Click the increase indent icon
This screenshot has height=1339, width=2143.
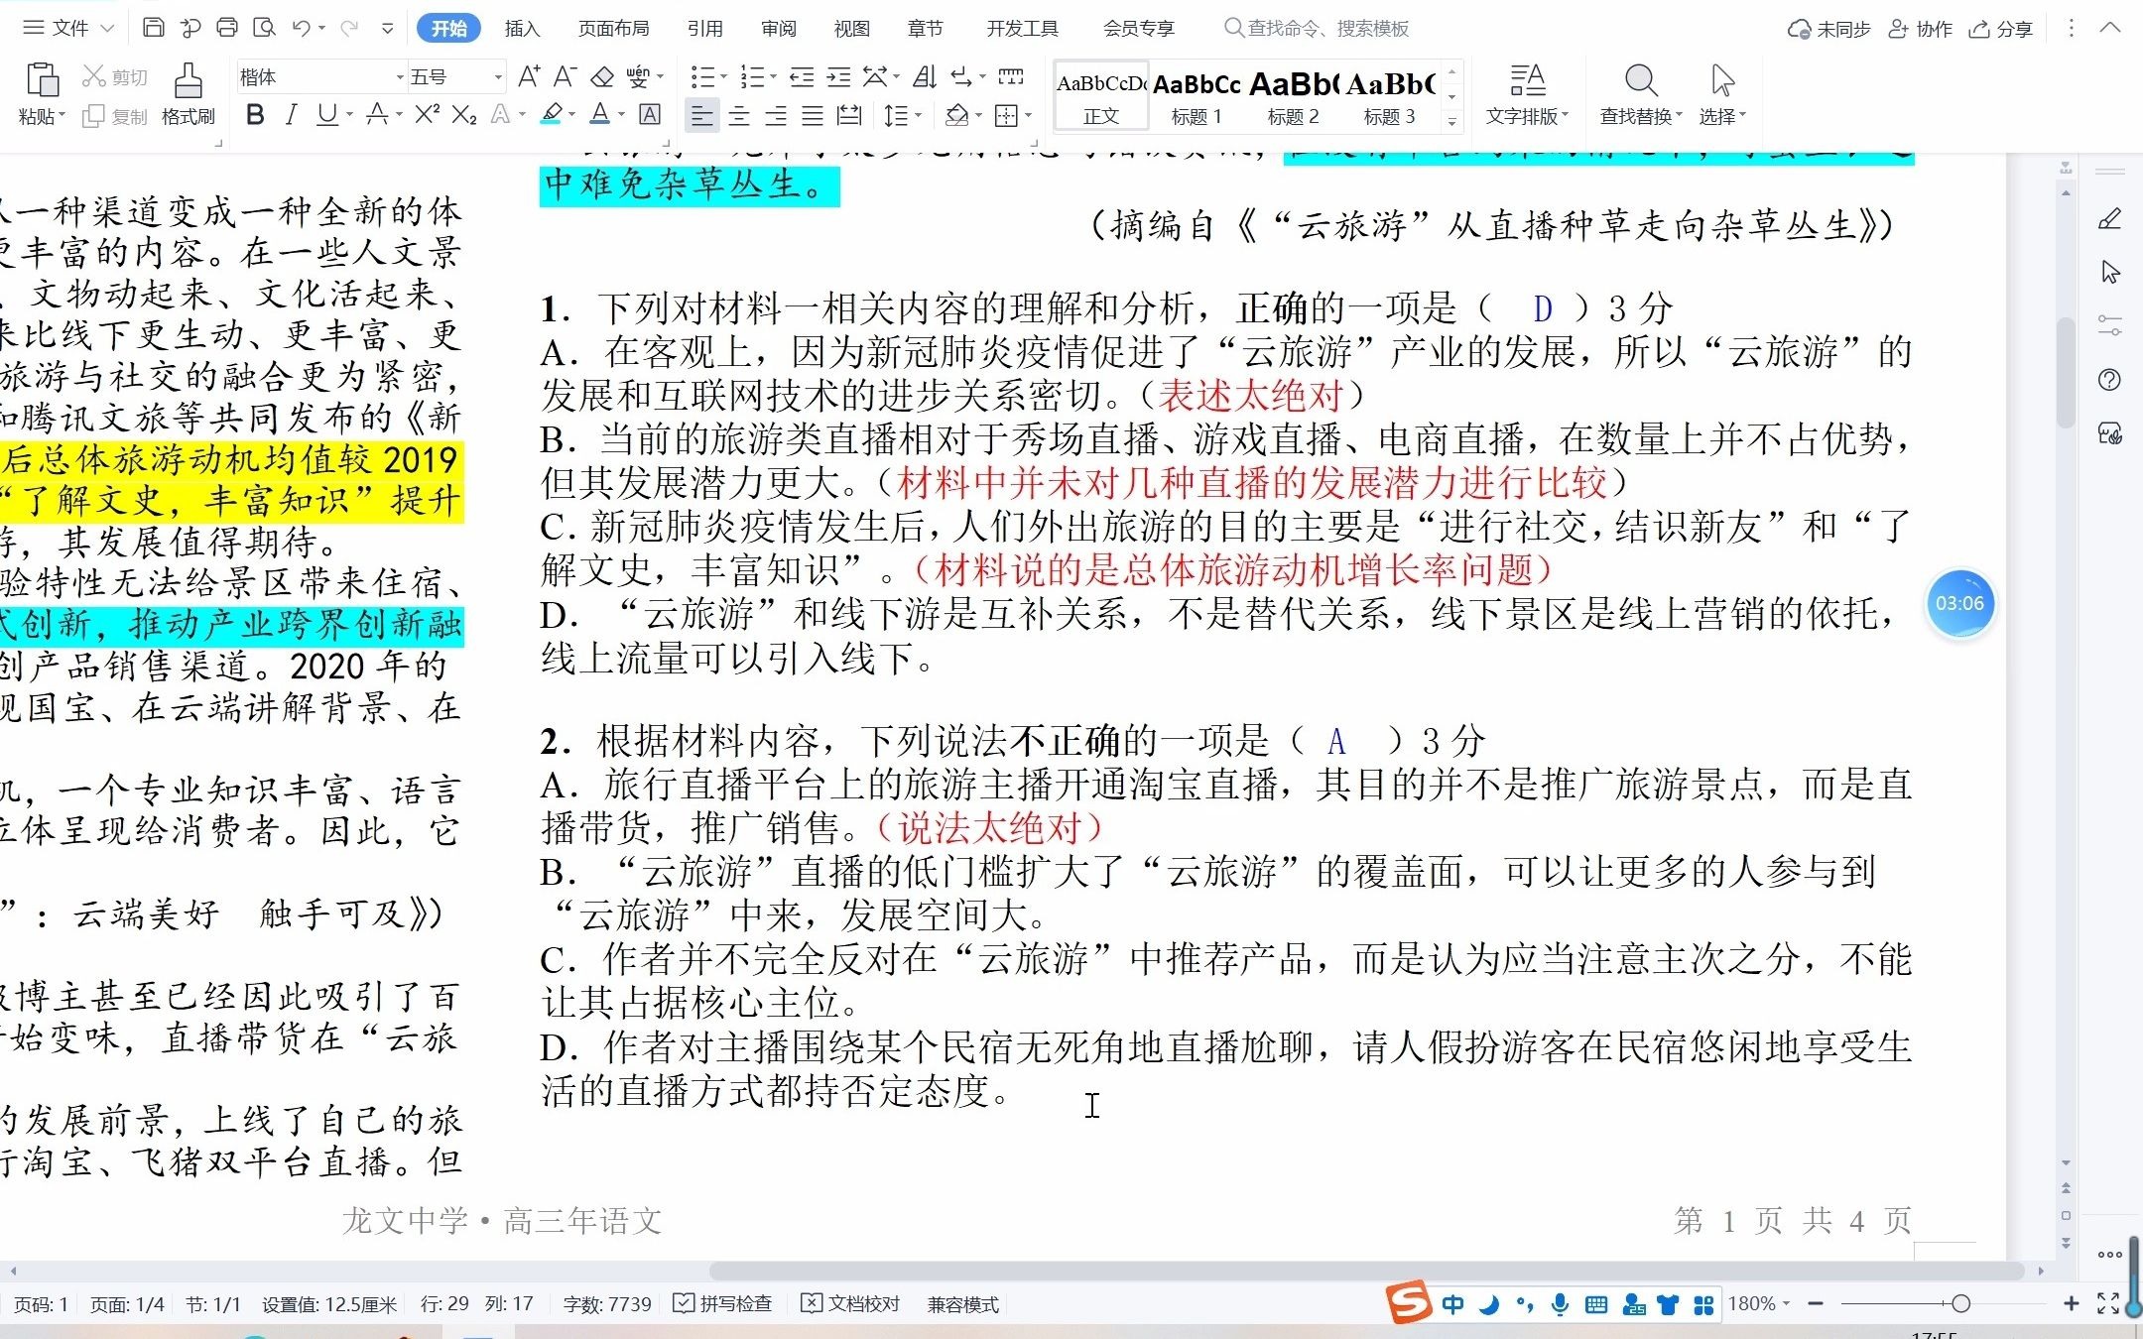pos(838,76)
